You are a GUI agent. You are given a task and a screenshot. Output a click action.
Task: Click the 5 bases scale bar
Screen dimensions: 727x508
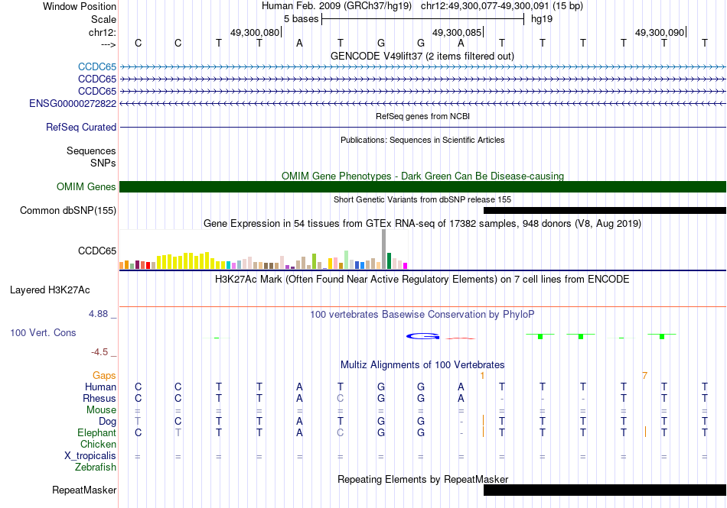tap(422, 19)
